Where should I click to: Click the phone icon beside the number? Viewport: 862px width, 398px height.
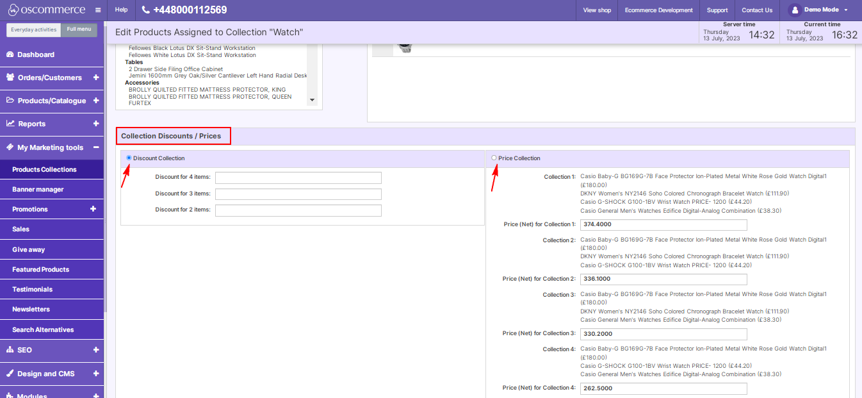(145, 10)
